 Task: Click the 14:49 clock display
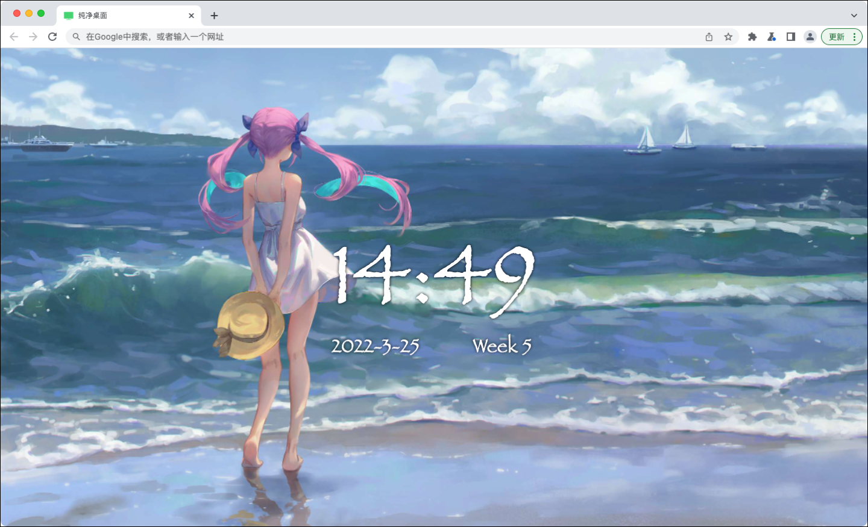click(434, 272)
